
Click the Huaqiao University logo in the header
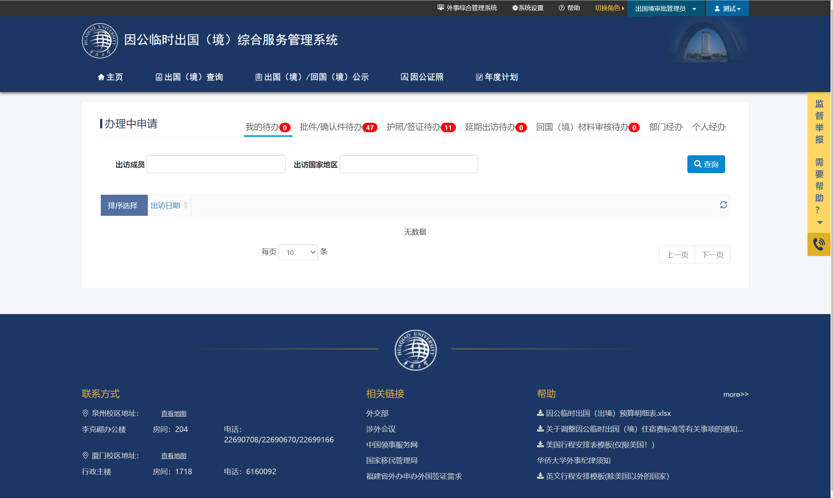point(100,41)
